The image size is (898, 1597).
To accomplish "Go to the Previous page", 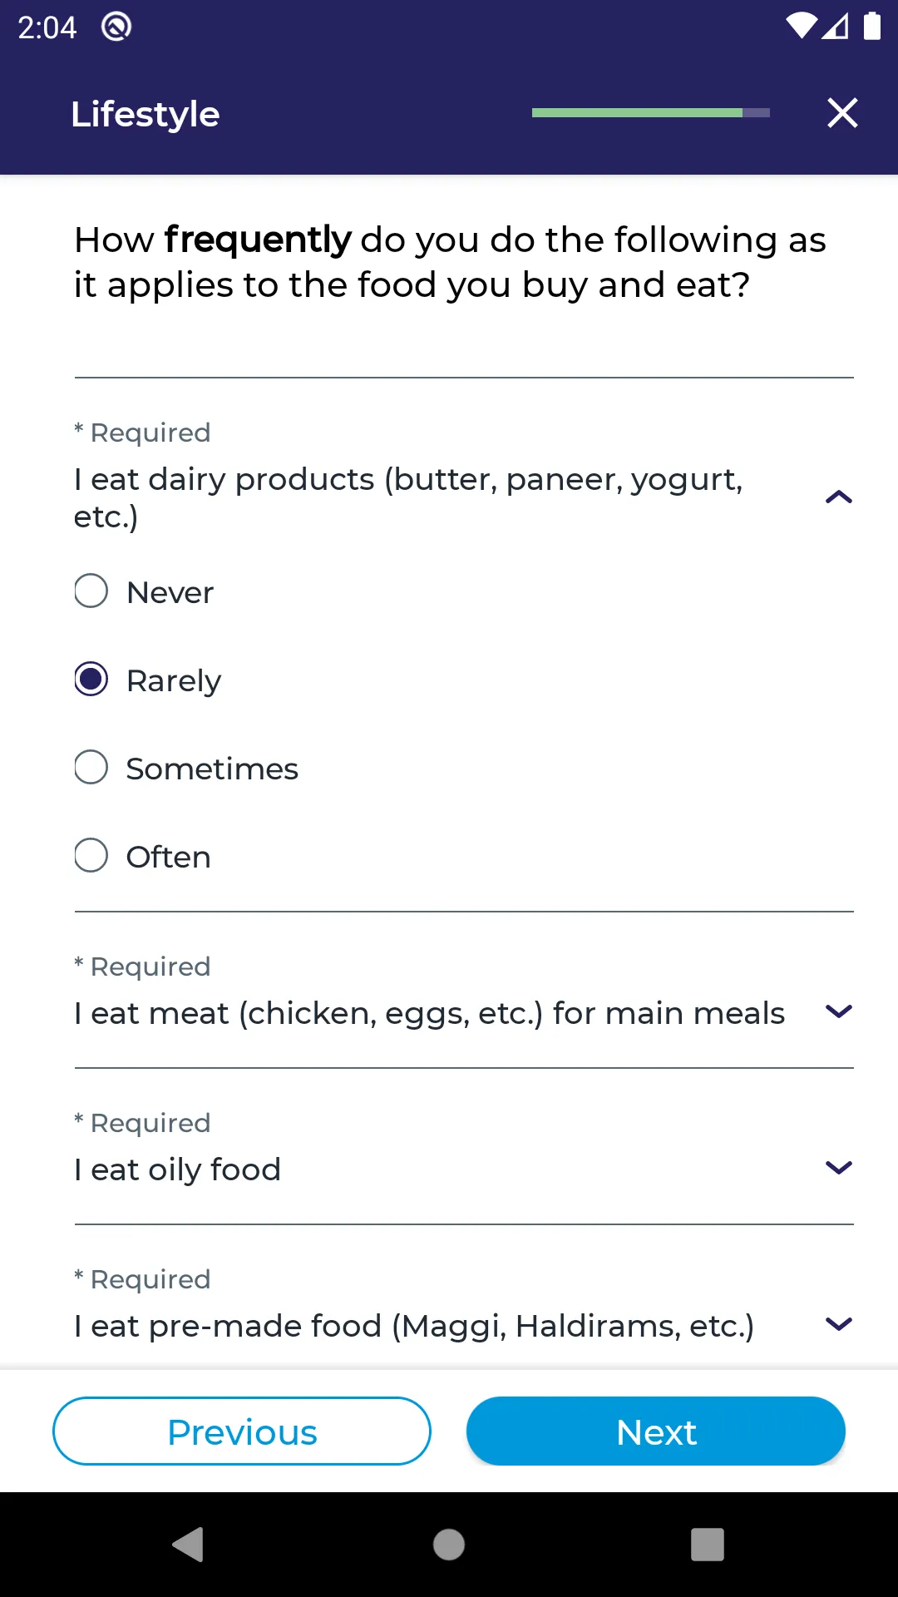I will [242, 1431].
